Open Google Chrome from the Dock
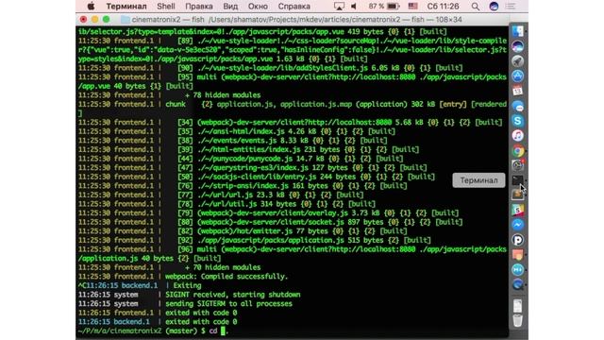604x340 pixels. tap(518, 151)
